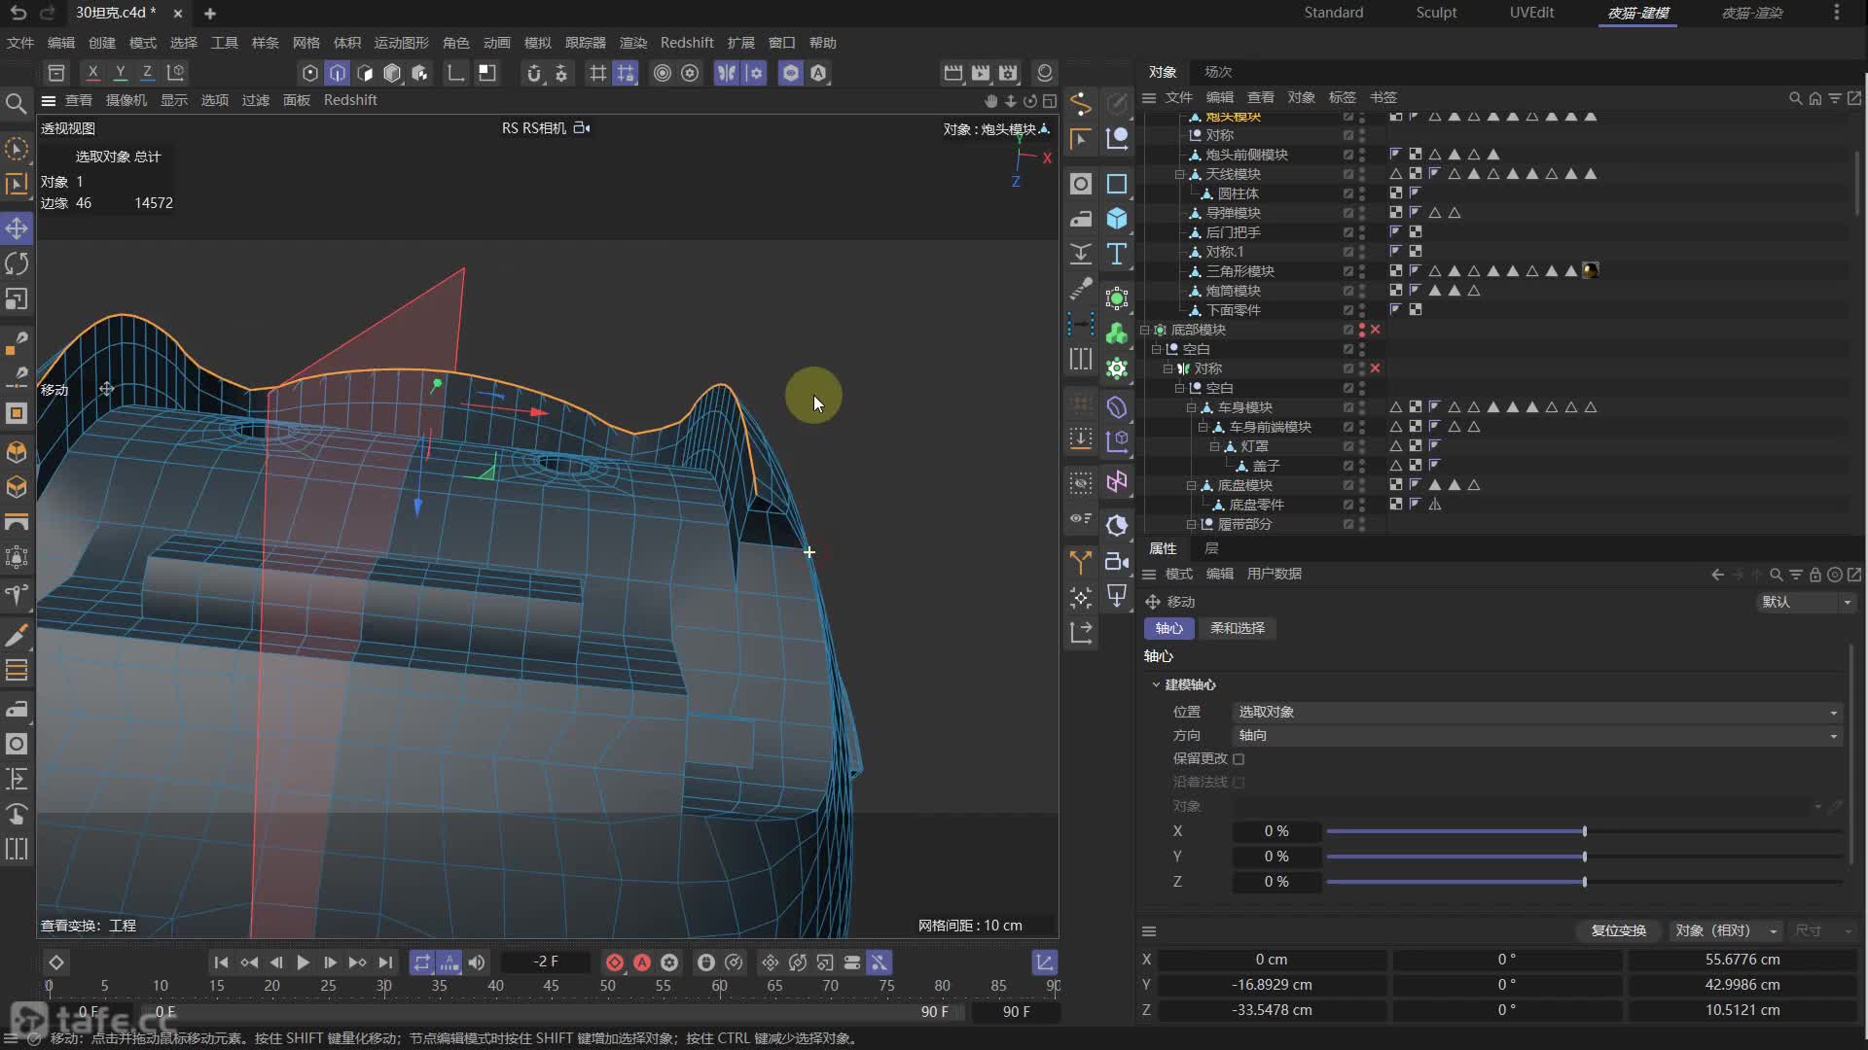1868x1050 pixels.
Task: Select the 柔和选择 button
Action: 1238,629
